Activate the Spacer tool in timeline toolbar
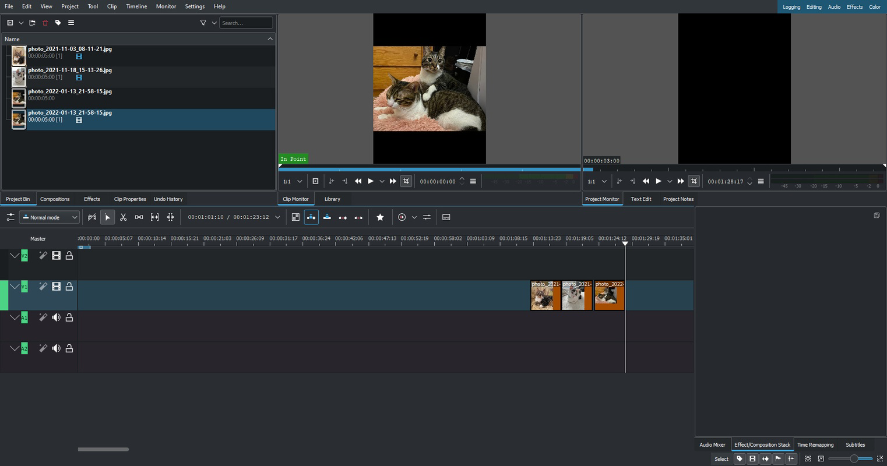 [x=139, y=217]
